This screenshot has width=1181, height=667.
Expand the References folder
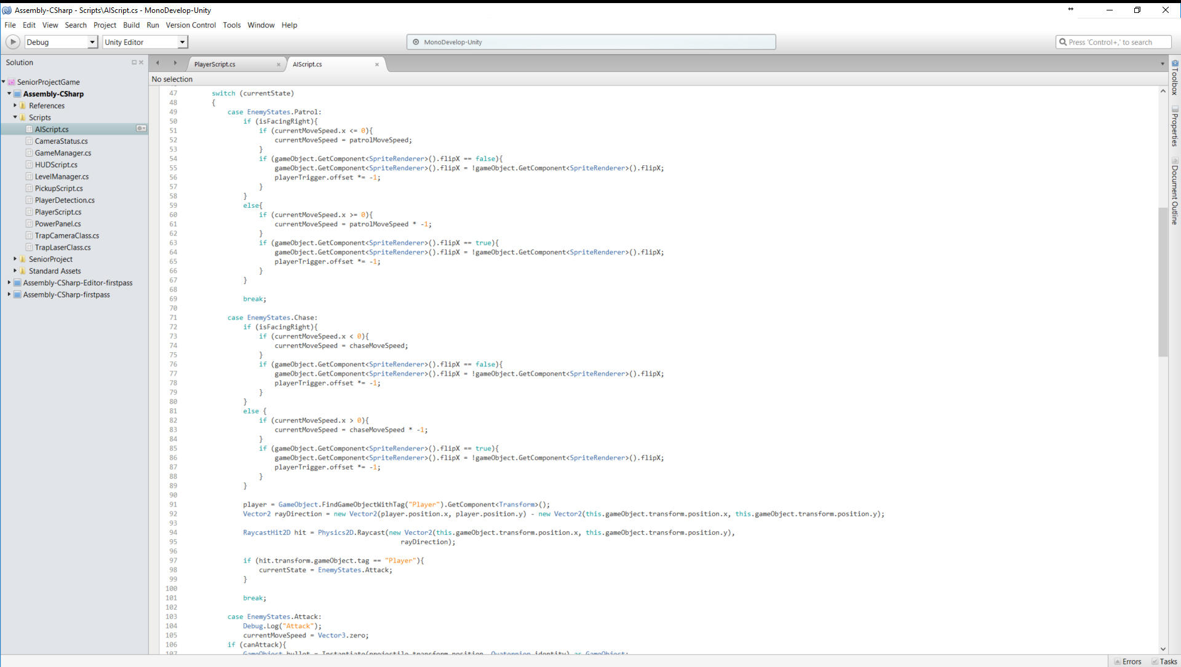click(15, 106)
